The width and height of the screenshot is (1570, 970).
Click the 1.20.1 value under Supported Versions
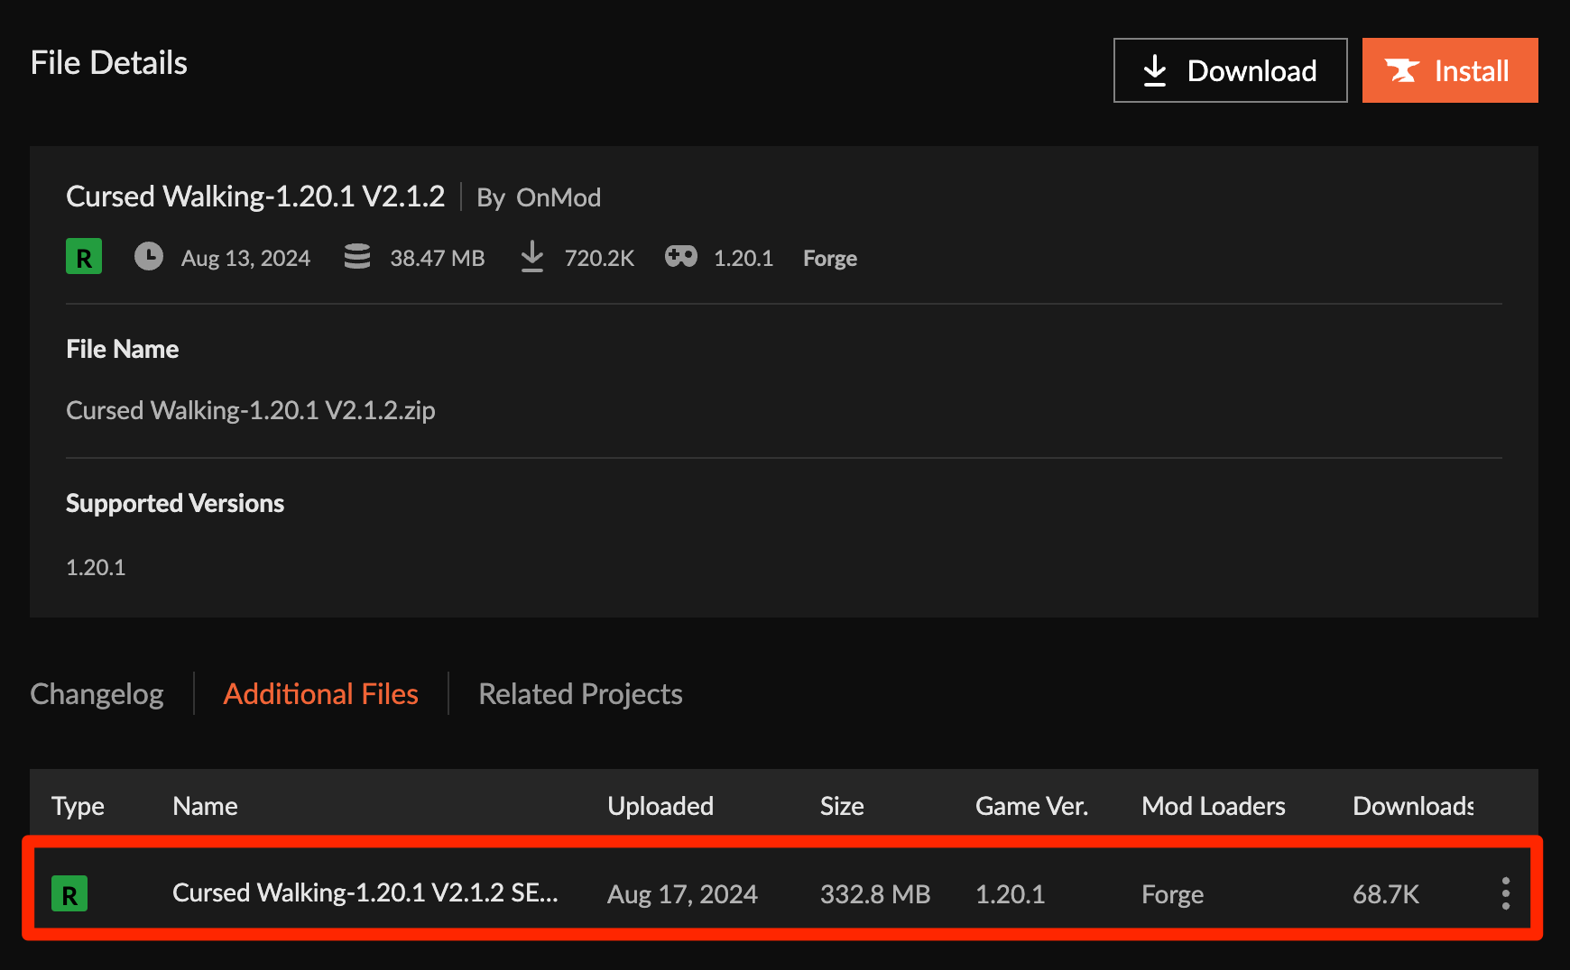96,567
